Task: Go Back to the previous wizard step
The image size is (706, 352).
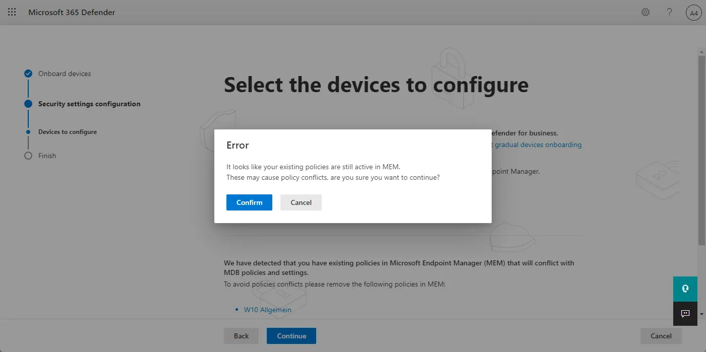Action: click(241, 336)
